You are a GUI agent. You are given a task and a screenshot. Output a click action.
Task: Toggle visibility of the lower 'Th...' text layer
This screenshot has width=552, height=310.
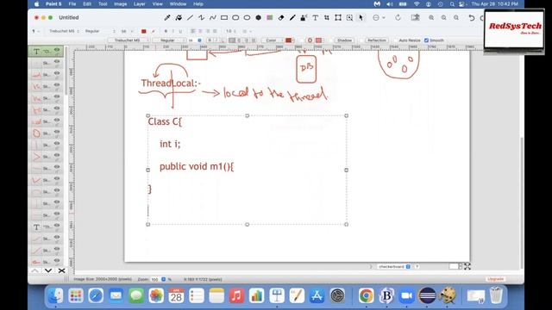[x=57, y=226]
